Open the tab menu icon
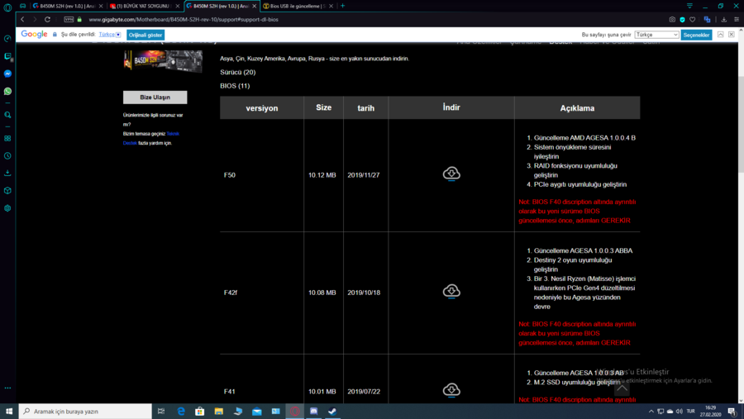 [689, 6]
